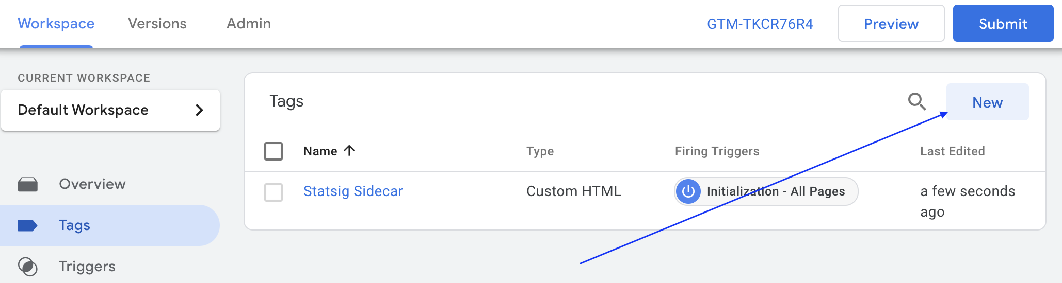
Task: Open the Admin tab
Action: tap(249, 24)
